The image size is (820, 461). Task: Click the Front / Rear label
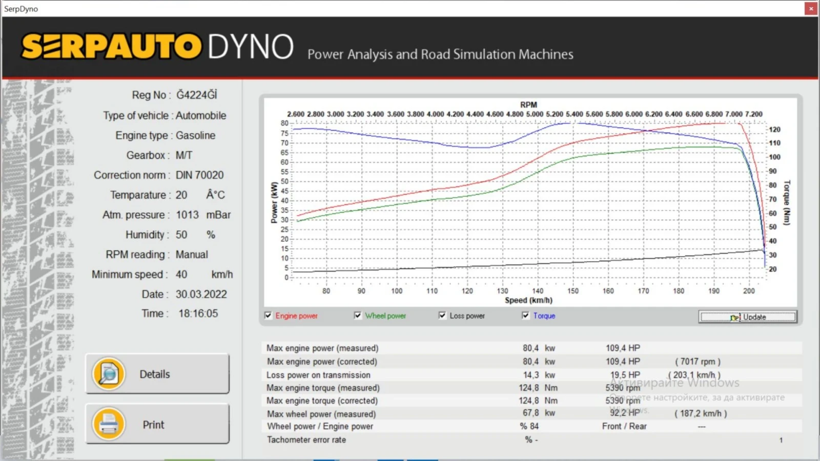[x=624, y=426]
